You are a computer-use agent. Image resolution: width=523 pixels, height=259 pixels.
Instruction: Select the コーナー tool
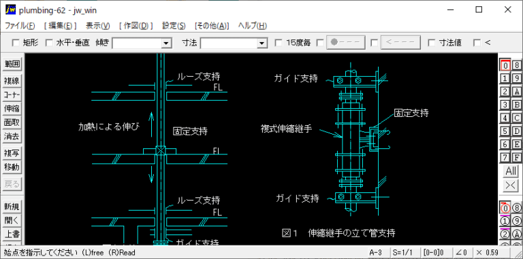tap(12, 94)
